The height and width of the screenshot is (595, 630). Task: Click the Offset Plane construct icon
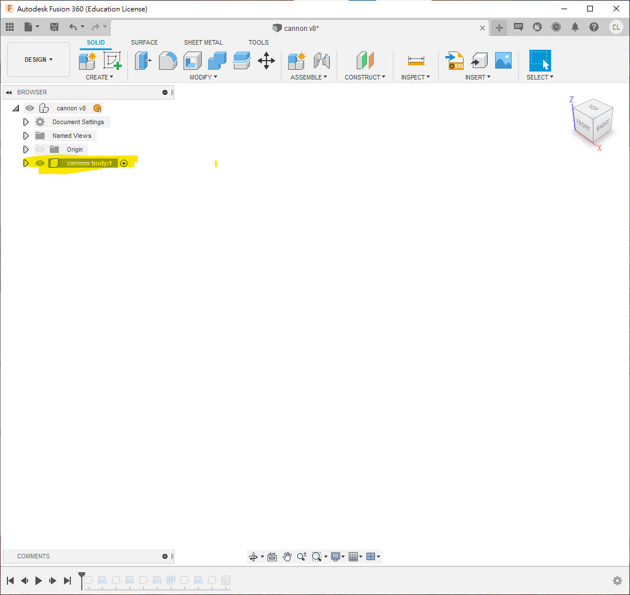(365, 60)
